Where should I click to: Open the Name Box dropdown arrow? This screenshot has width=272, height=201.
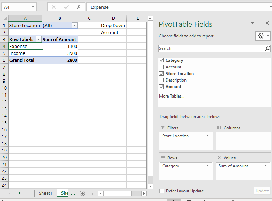point(33,7)
